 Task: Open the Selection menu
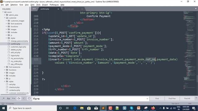[x=14, y=5]
